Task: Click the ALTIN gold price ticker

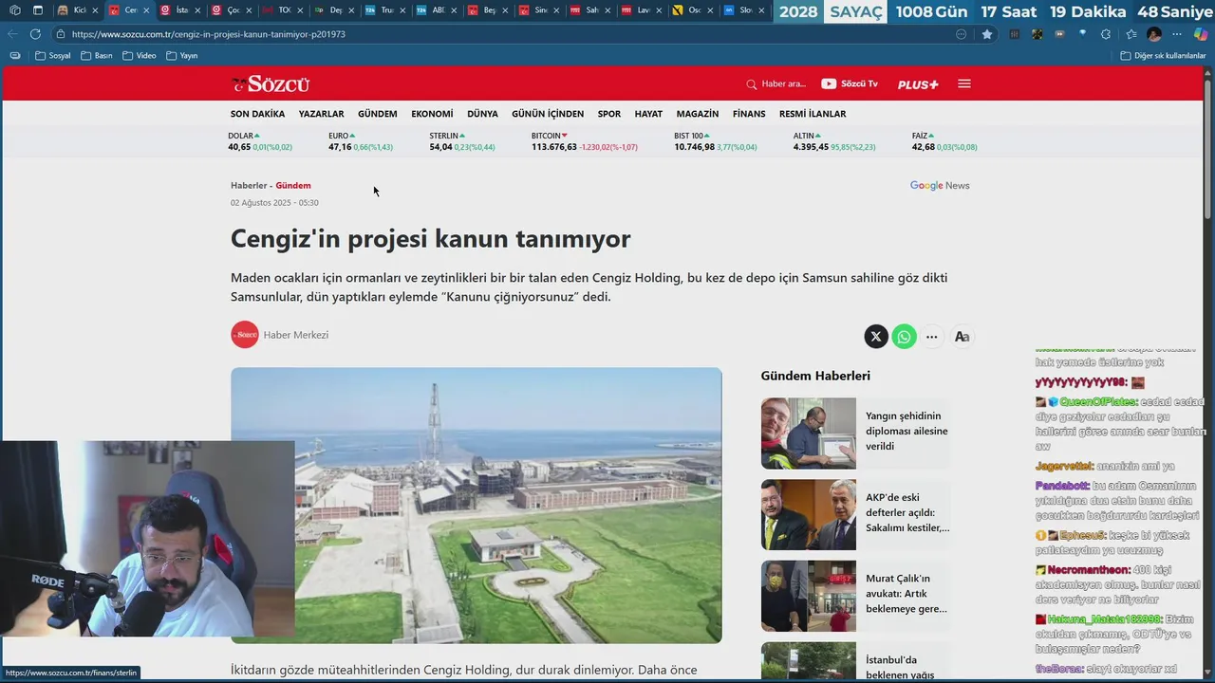Action: [x=834, y=141]
